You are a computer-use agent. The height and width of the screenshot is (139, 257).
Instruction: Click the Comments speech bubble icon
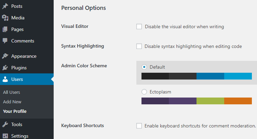pyautogui.click(x=5, y=41)
